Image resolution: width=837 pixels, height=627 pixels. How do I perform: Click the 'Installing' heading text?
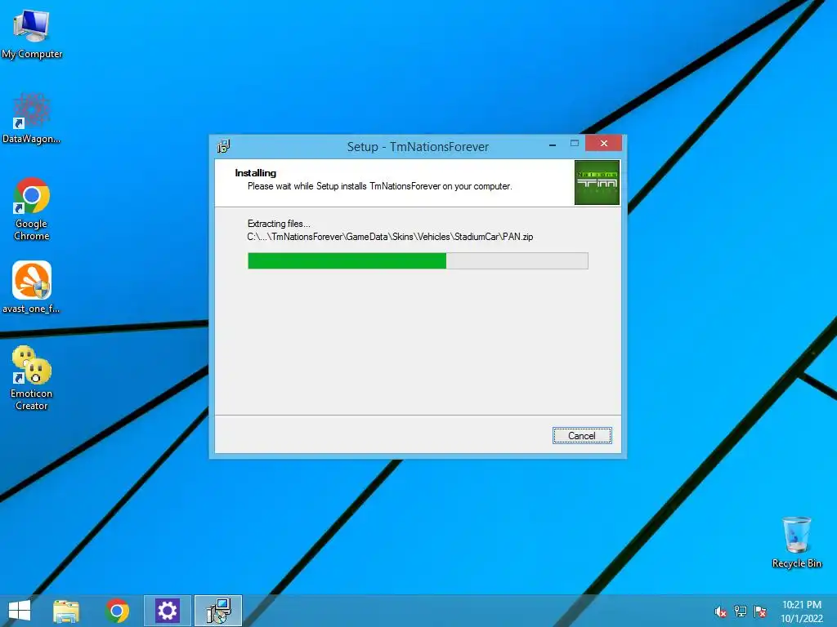tap(256, 173)
